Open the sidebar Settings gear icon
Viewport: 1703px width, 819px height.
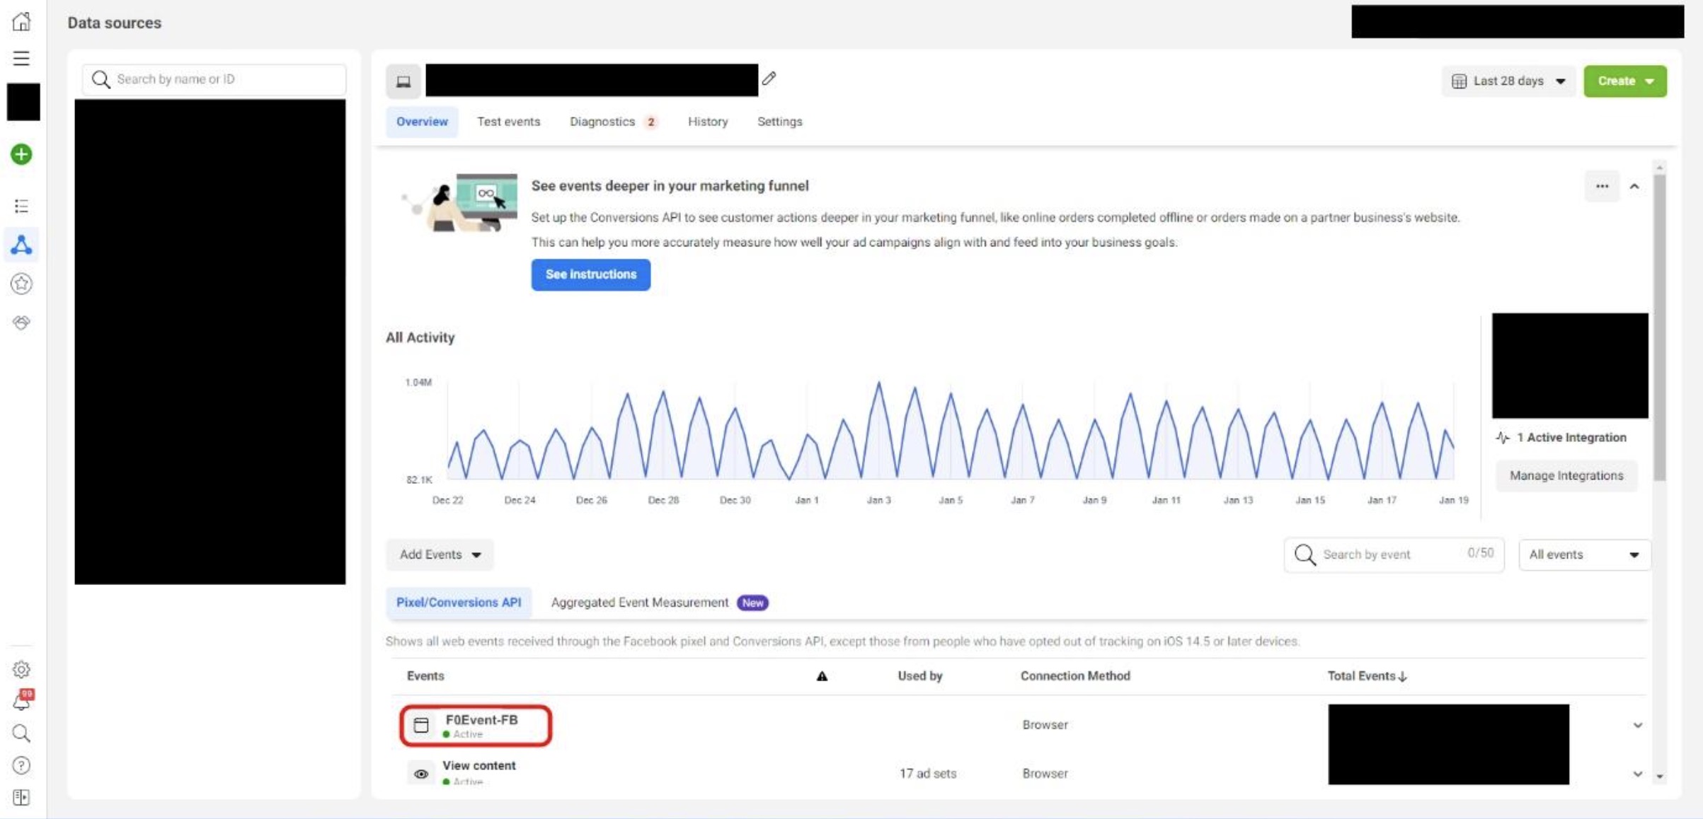(21, 670)
